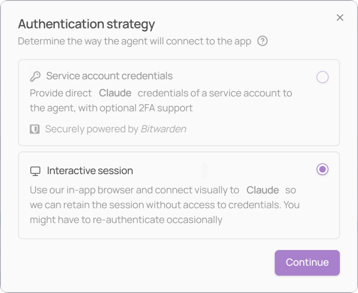Choose the Interactive session heading

(x=90, y=171)
